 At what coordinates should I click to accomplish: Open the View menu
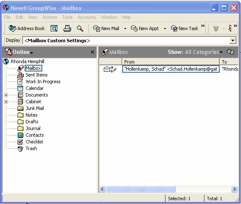tap(33, 17)
